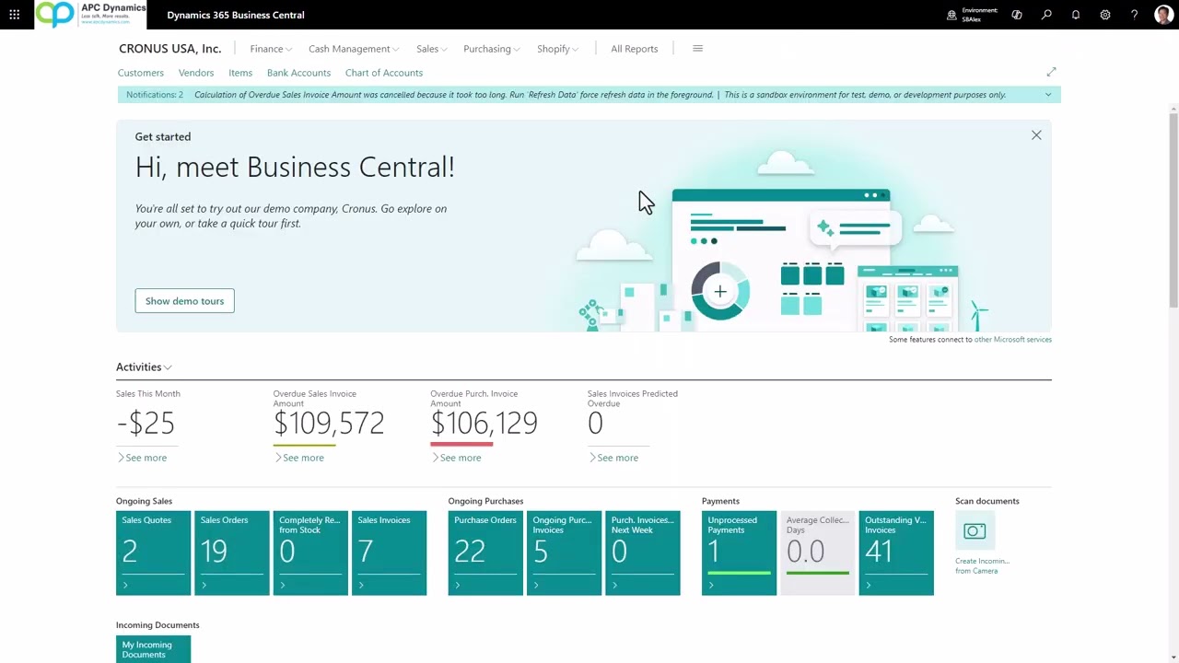Go to the Items list
The height and width of the screenshot is (663, 1179).
240,73
